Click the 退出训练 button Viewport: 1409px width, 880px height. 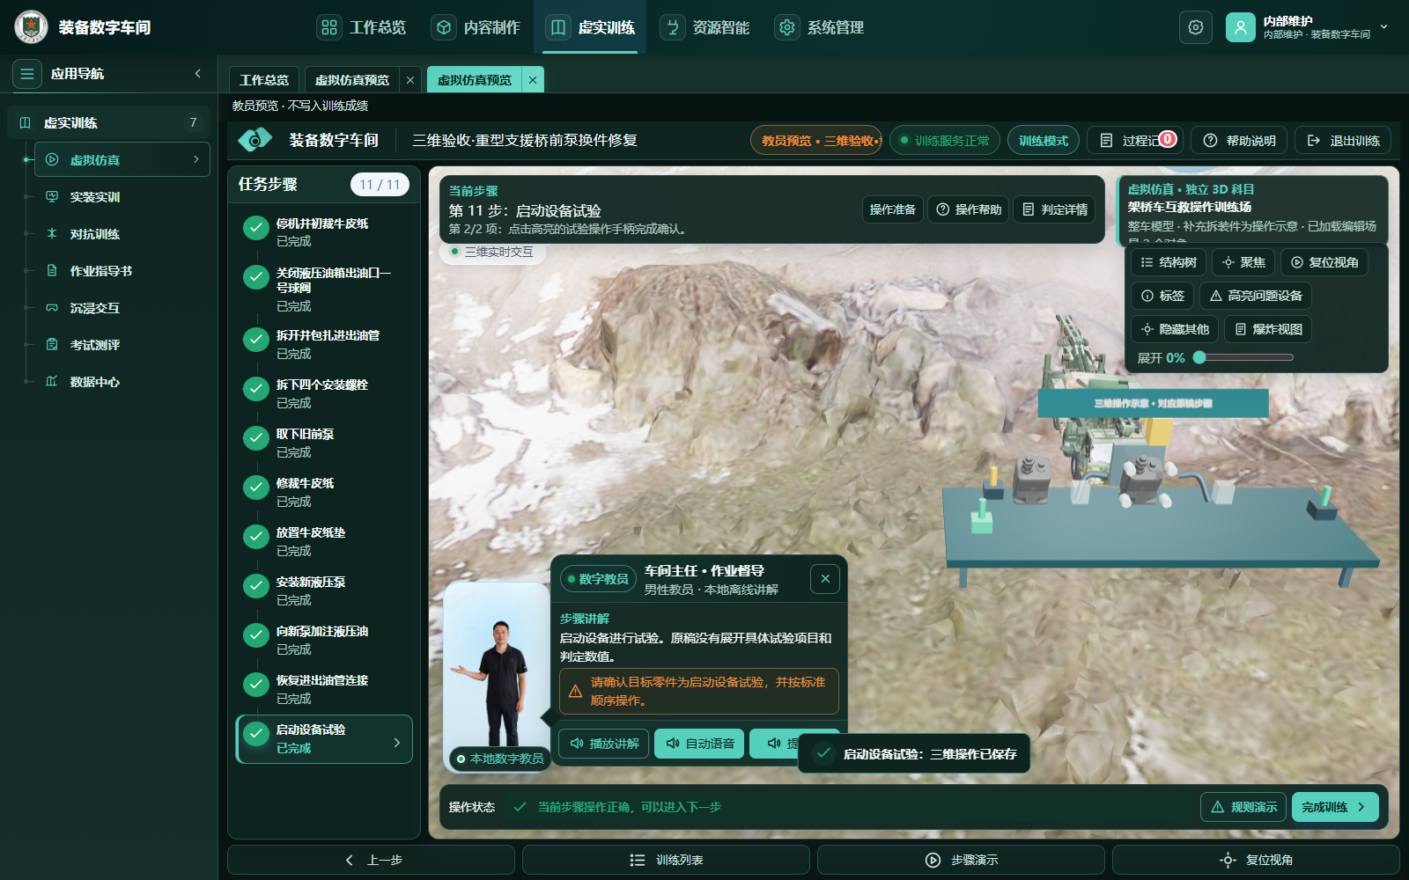(1343, 141)
